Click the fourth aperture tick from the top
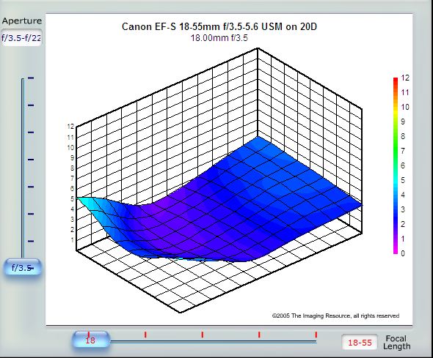The width and height of the screenshot is (433, 358). click(x=31, y=160)
